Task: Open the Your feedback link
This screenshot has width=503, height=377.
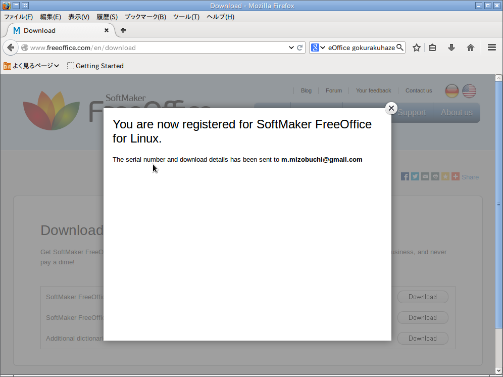Action: [x=373, y=90]
